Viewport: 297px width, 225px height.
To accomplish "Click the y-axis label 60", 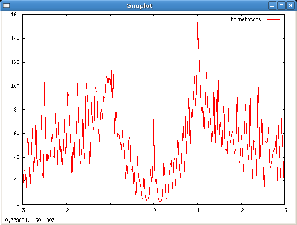I will pos(16,134).
